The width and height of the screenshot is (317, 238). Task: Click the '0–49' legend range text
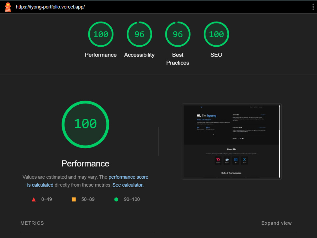[47, 199]
